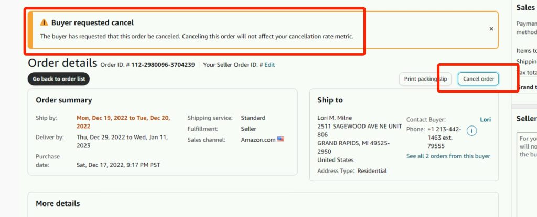
Task: Click the warning triangle icon in alert
Action: tap(44, 23)
